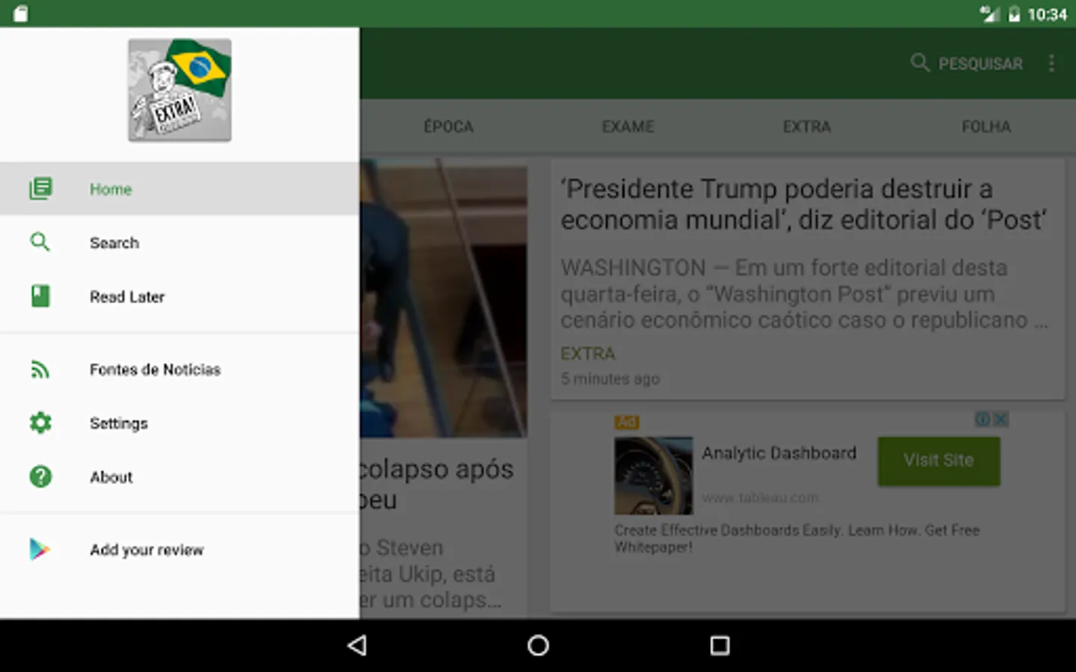Switch to the FOLHA tab
1076x672 pixels.
pyautogui.click(x=986, y=127)
